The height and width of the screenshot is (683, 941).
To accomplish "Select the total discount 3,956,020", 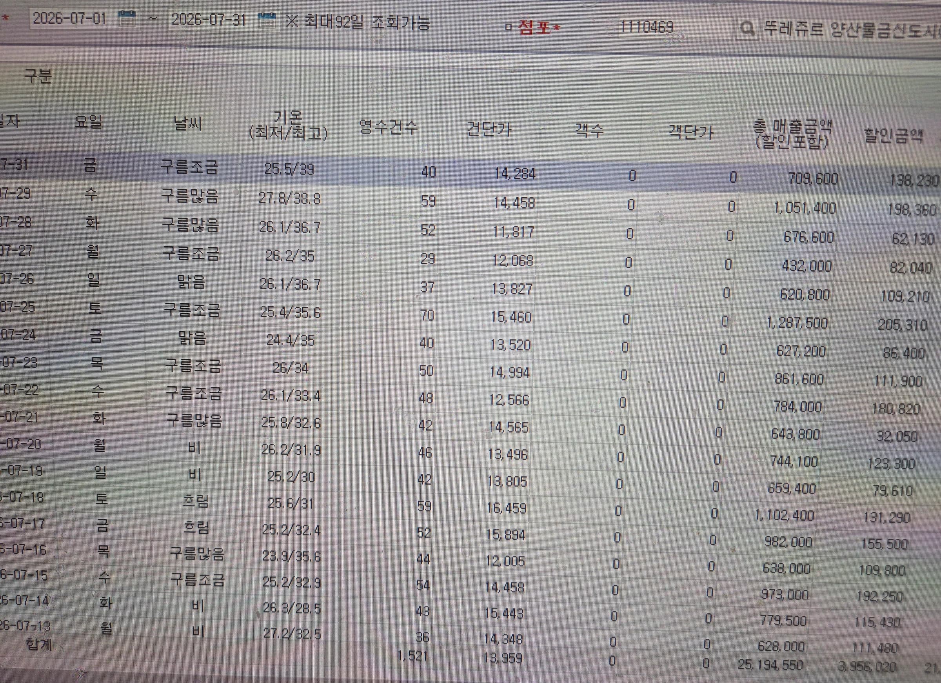I will (x=867, y=667).
